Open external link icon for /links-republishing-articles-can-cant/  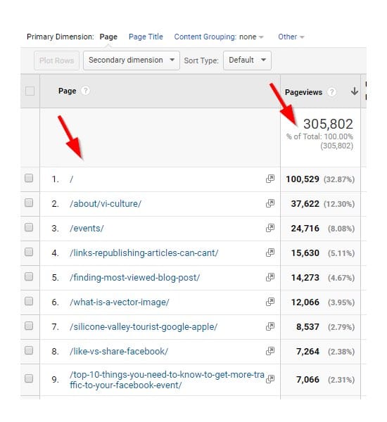point(270,252)
